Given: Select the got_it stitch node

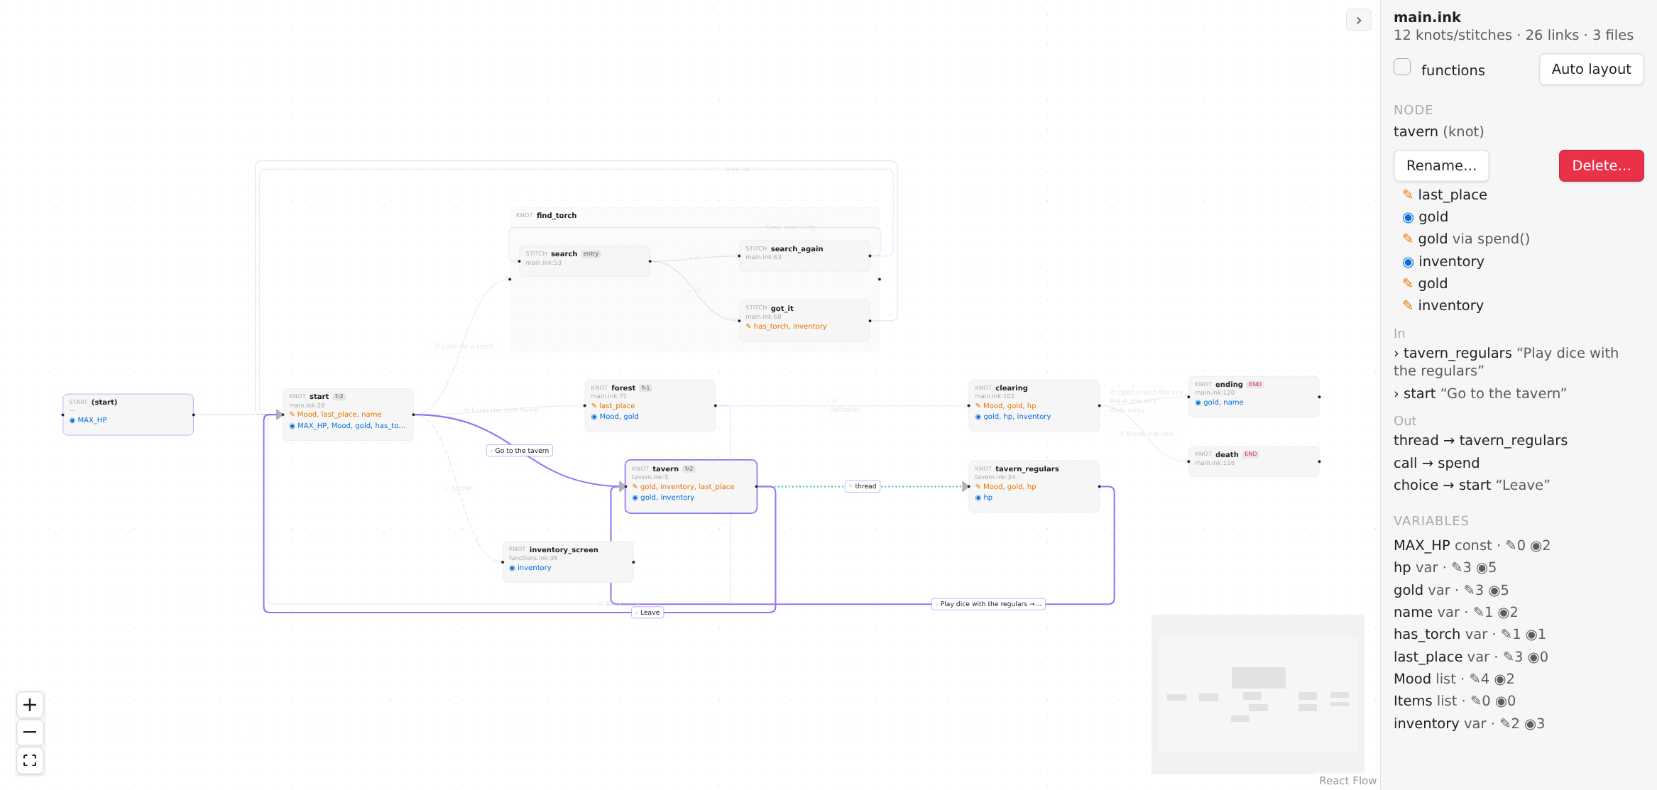Looking at the screenshot, I should point(804,320).
